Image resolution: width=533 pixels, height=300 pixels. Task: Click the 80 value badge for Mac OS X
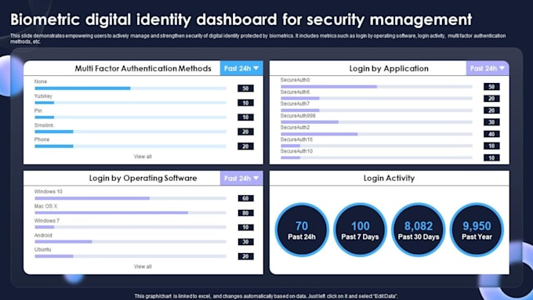click(246, 213)
